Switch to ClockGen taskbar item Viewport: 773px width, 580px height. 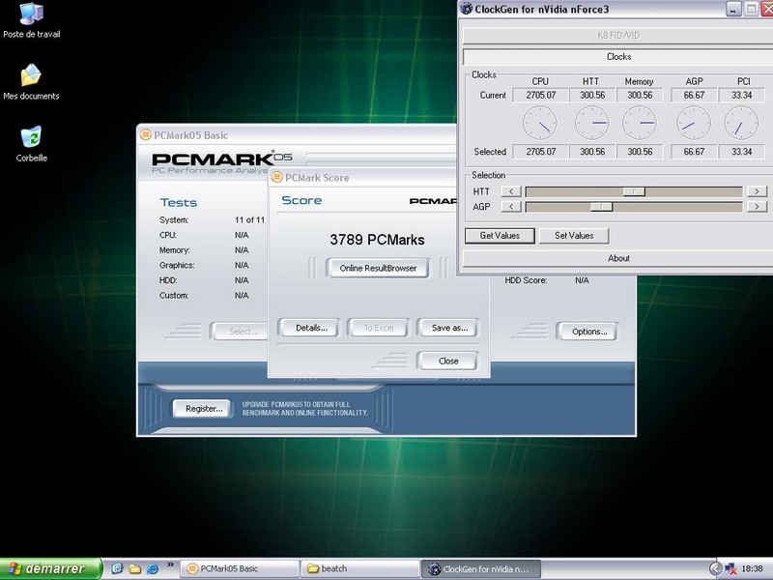[x=481, y=568]
